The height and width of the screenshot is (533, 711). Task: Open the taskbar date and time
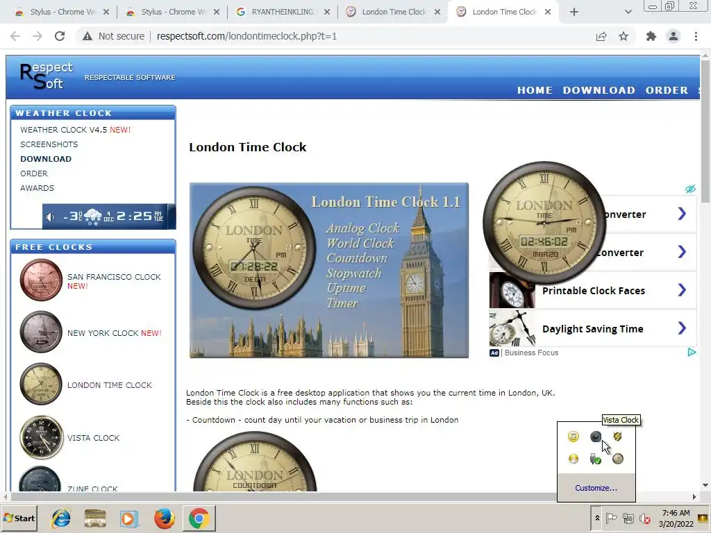click(x=676, y=518)
